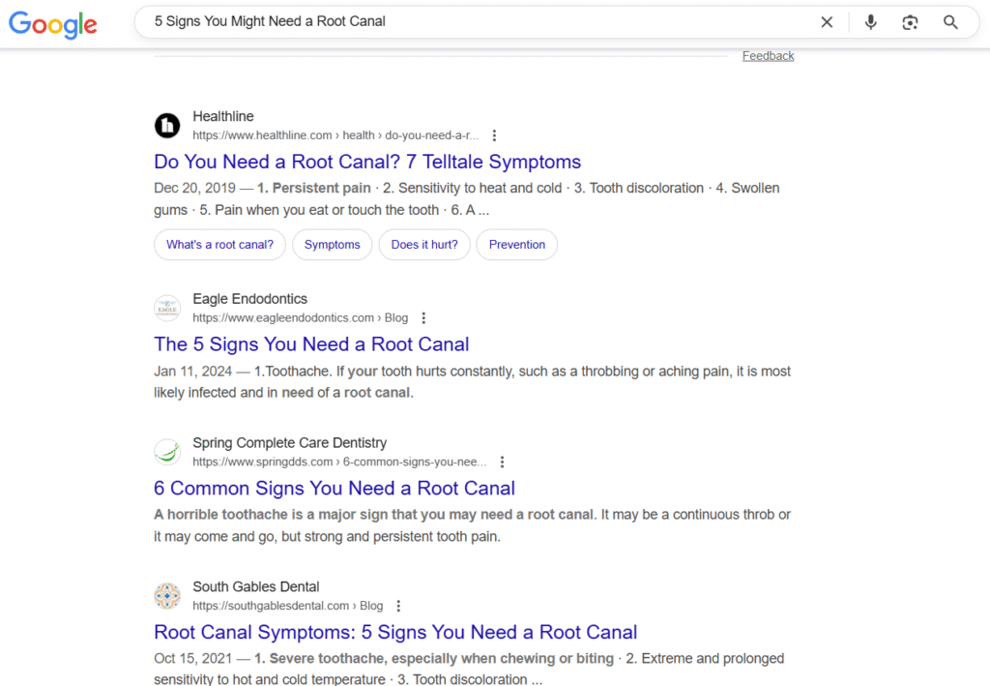990x686 pixels.
Task: Open '6 Common Signs You Need a Root Canal'
Action: point(335,489)
